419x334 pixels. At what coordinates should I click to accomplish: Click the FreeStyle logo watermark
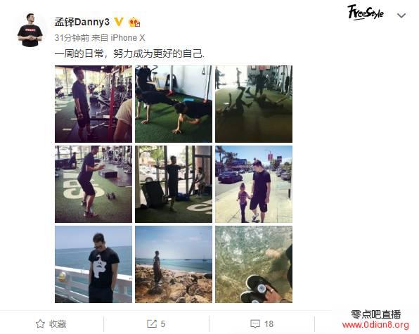click(x=366, y=13)
